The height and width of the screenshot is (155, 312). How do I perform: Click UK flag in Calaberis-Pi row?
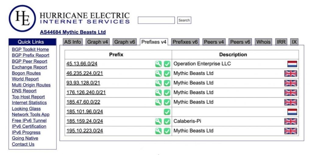(291, 121)
